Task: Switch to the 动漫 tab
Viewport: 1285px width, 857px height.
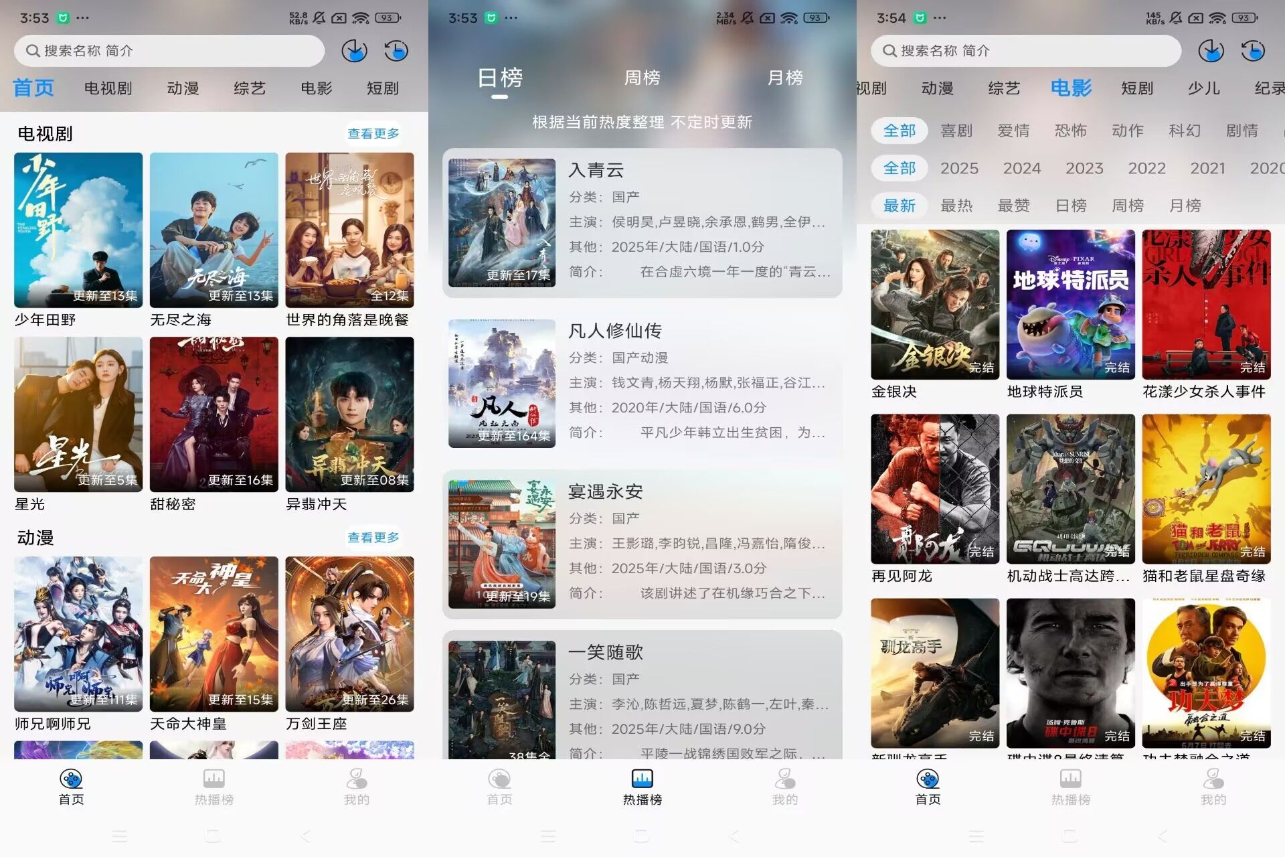Action: pyautogui.click(x=182, y=88)
